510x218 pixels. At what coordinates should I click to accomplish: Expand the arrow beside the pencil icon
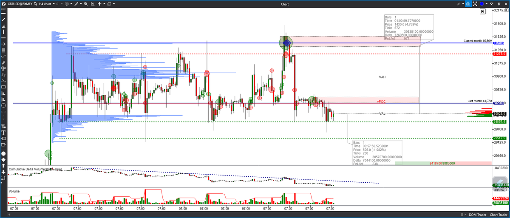(x=81, y=4)
